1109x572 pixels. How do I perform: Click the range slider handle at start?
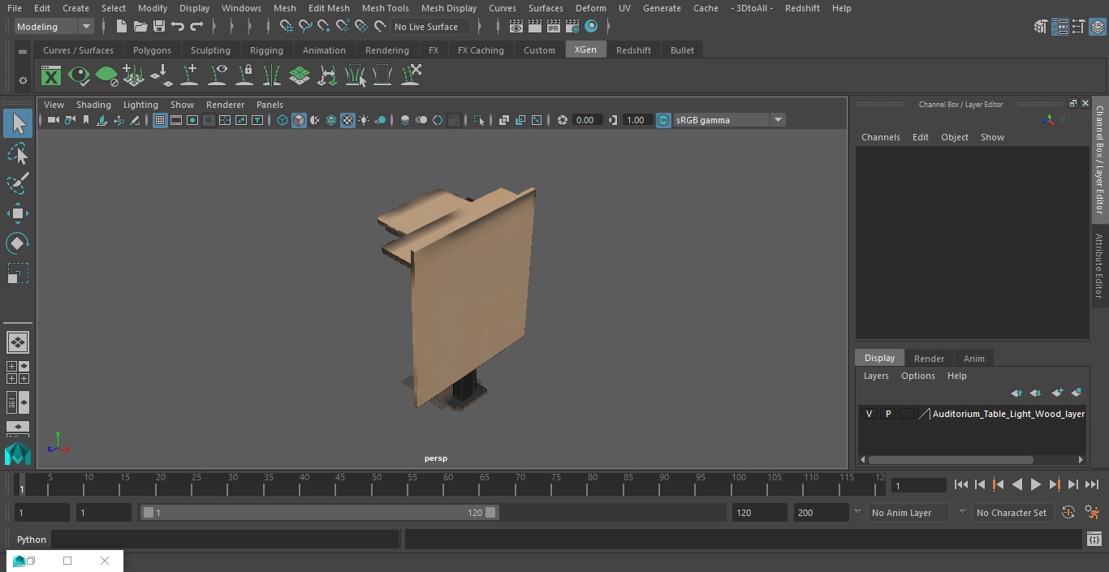click(149, 513)
